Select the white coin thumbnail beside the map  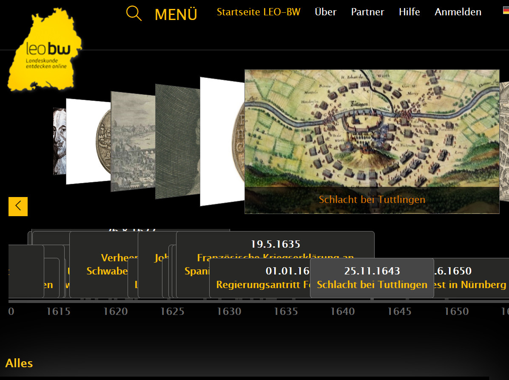222,141
